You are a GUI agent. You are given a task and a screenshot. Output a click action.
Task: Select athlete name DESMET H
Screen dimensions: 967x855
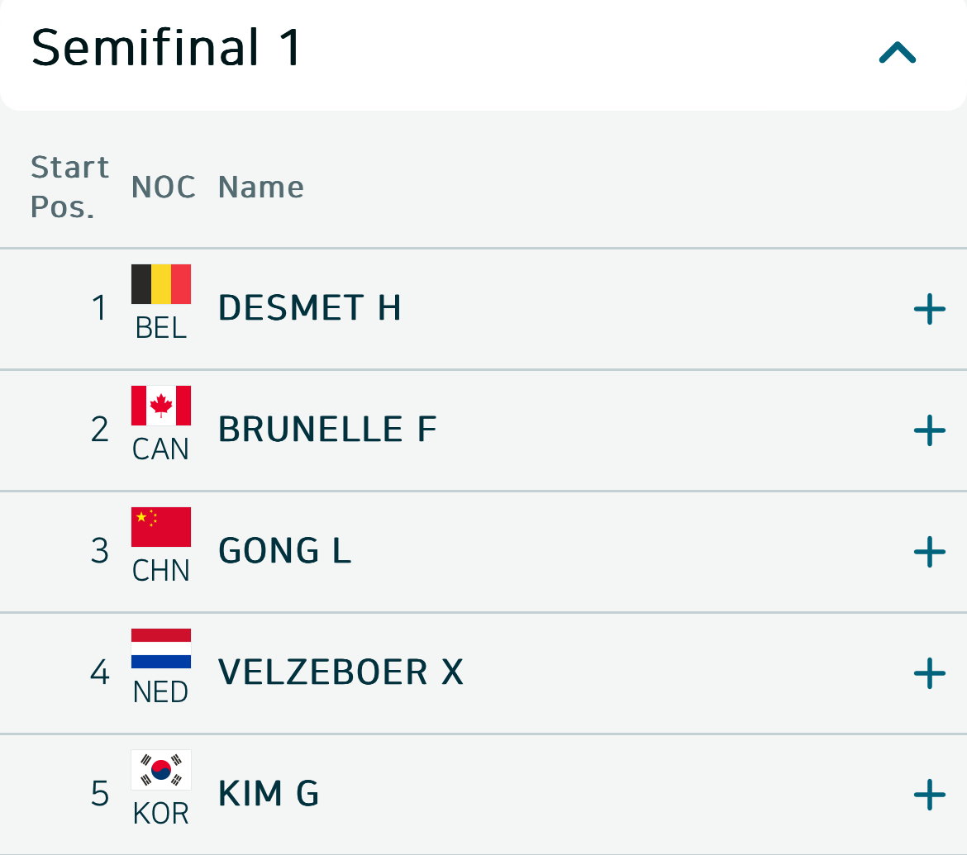point(310,309)
